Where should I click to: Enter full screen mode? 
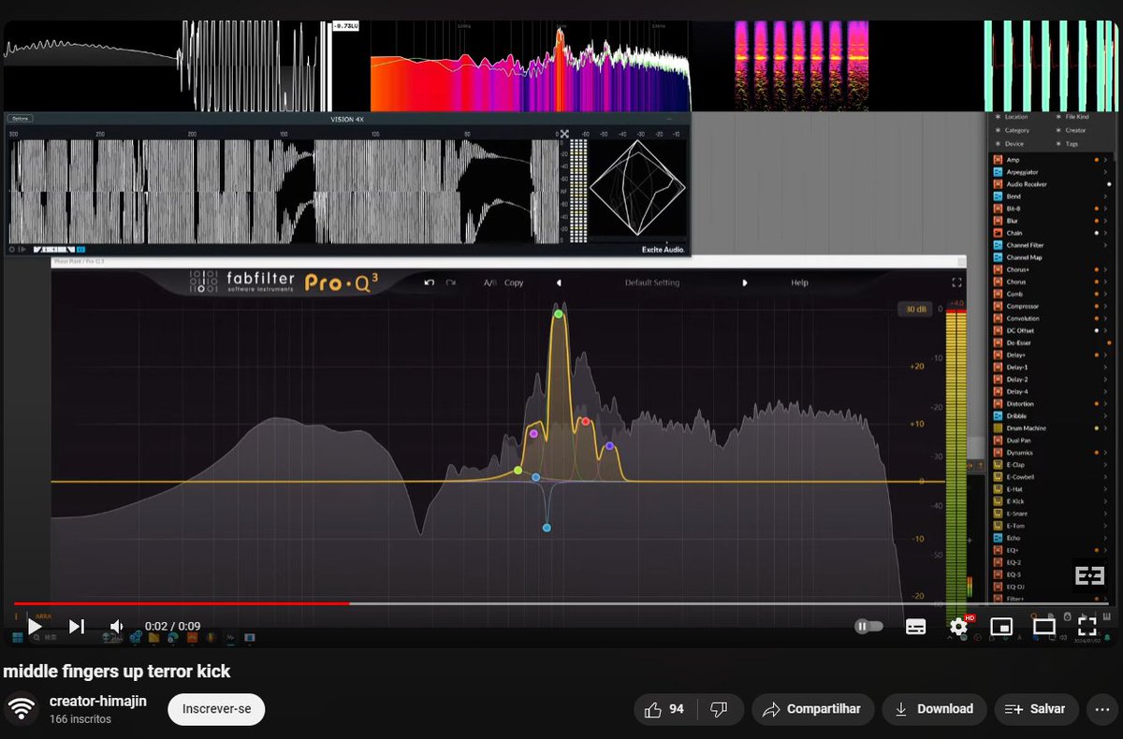click(x=1087, y=627)
